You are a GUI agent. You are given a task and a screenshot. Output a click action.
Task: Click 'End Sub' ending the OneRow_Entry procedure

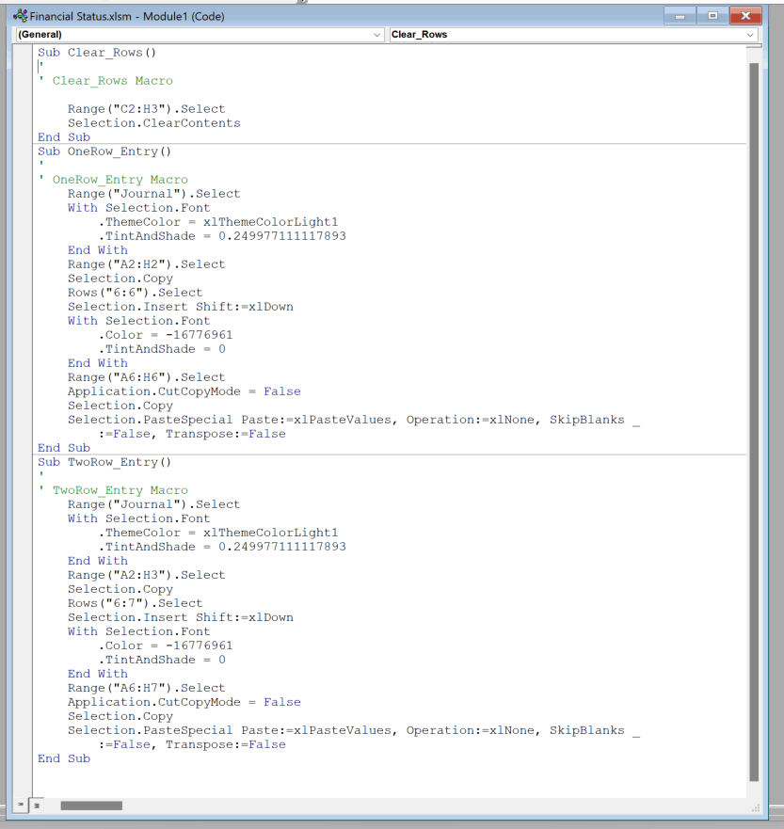64,448
